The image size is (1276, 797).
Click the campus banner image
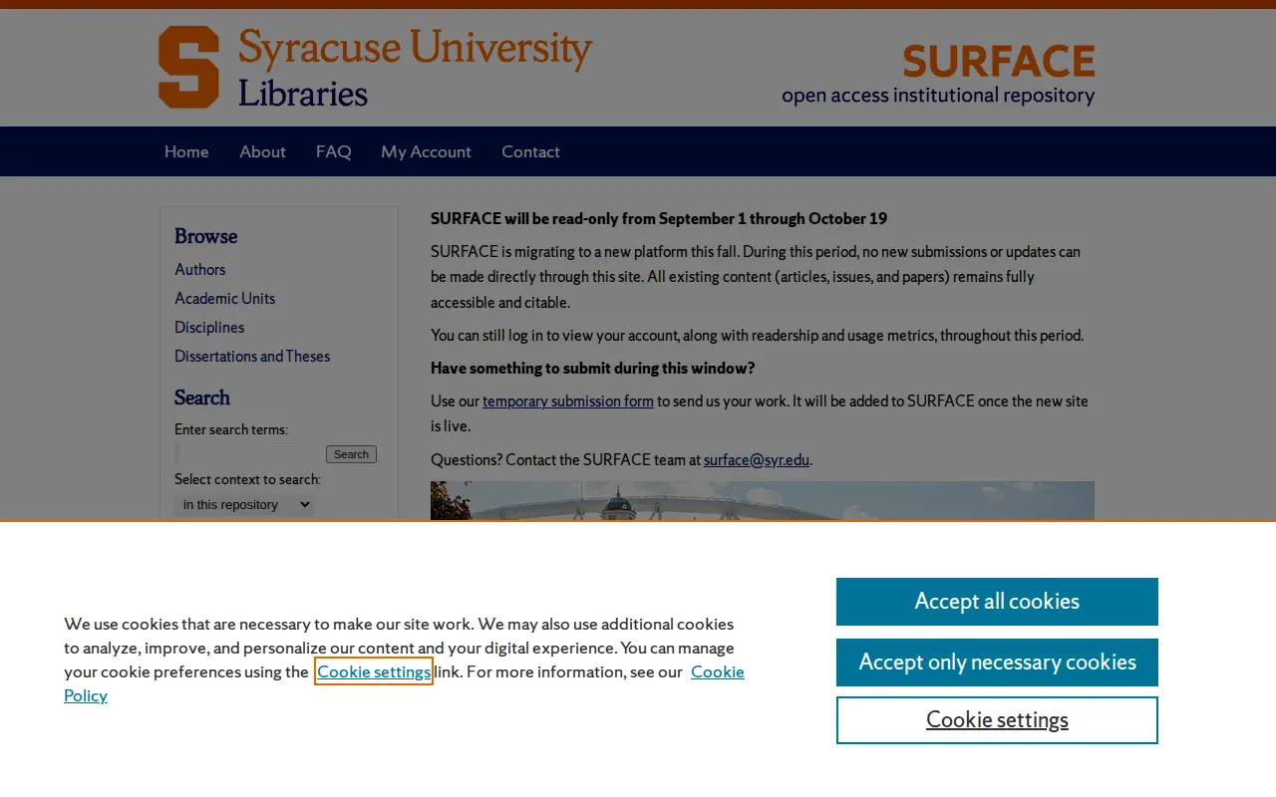click(763, 501)
